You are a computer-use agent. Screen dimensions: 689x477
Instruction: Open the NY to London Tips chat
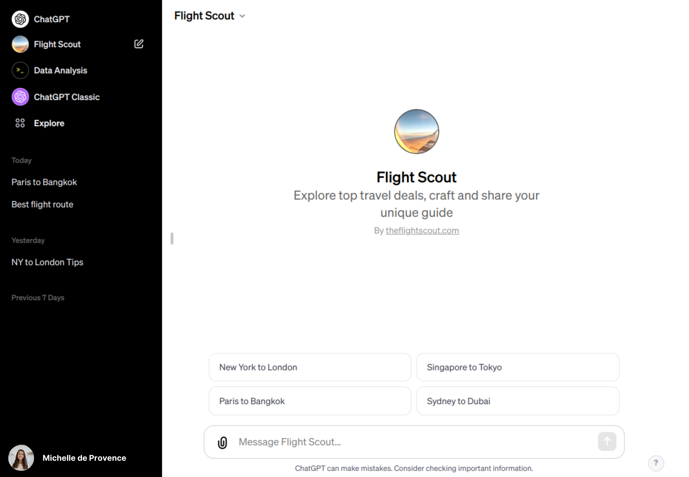click(47, 262)
